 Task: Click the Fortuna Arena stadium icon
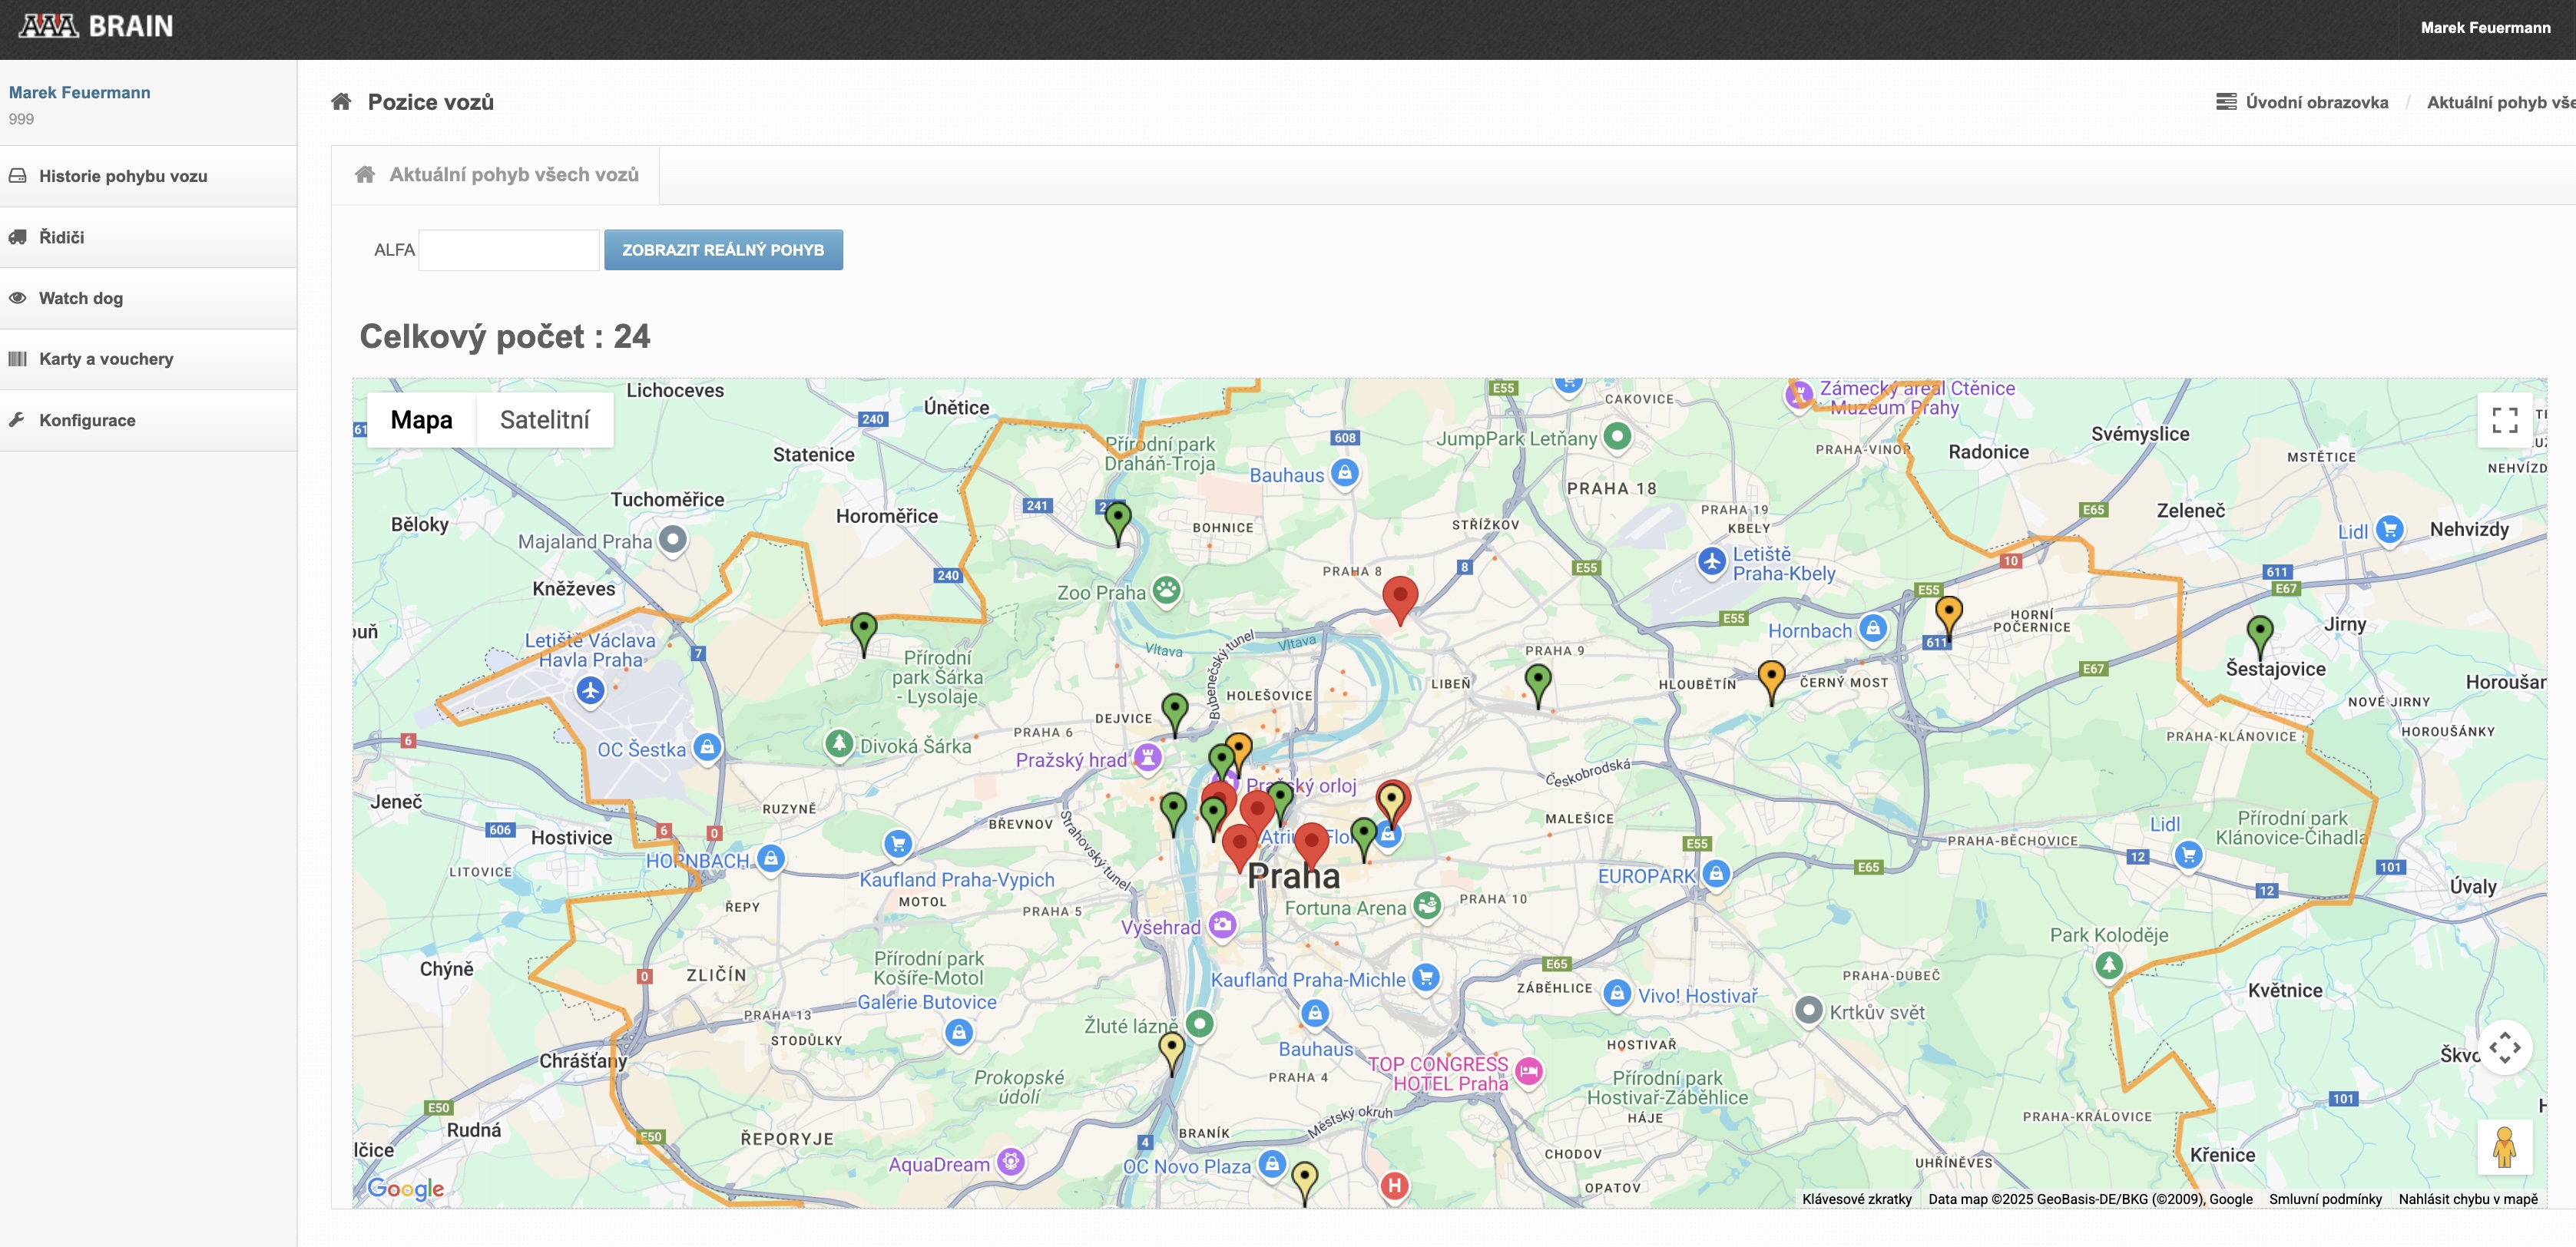click(1427, 906)
